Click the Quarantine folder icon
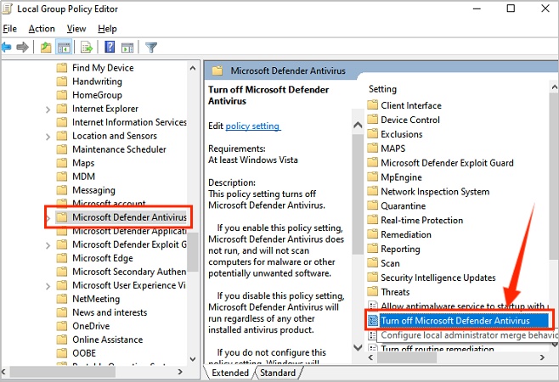The image size is (559, 382). 373,205
